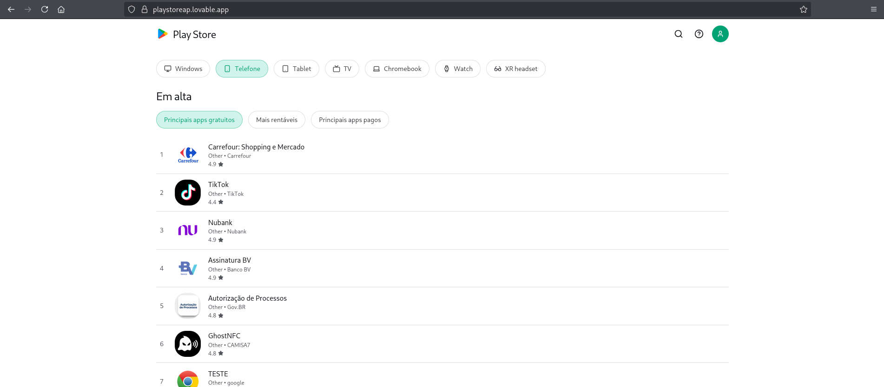Open the Autorização de Processos title
Screen dimensions: 884x387
[x=247, y=298]
